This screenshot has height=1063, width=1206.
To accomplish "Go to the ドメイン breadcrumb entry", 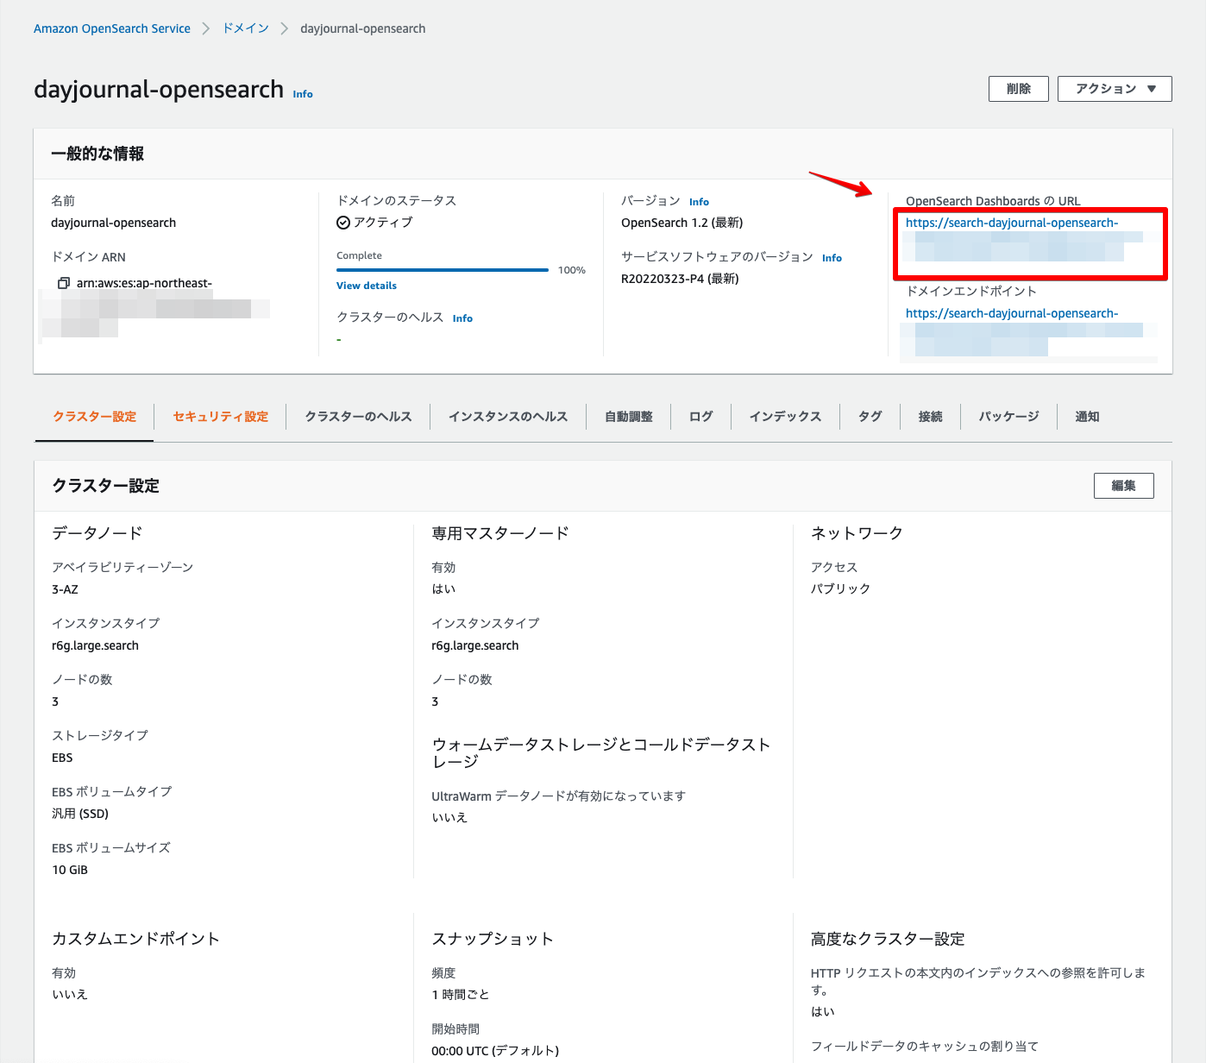I will tap(244, 28).
